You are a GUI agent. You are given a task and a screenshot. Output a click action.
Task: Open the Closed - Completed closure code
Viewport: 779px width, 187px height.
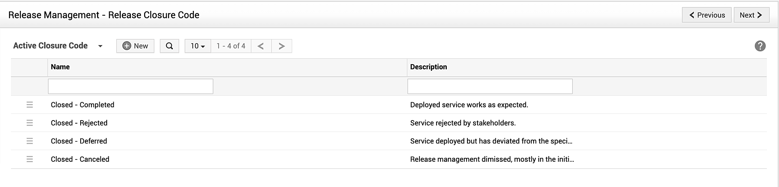click(83, 105)
